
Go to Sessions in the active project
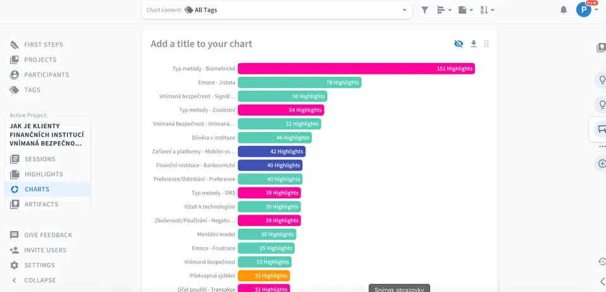coord(40,159)
